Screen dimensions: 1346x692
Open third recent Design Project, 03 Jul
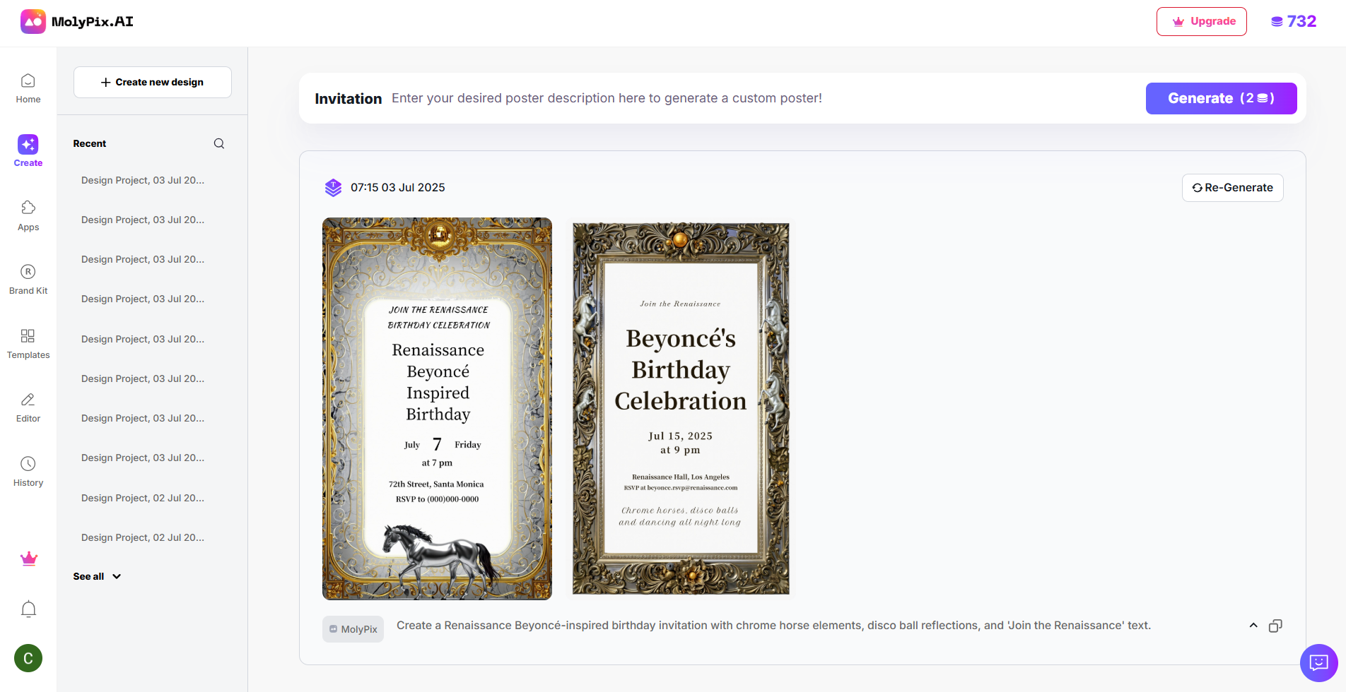[x=143, y=259]
